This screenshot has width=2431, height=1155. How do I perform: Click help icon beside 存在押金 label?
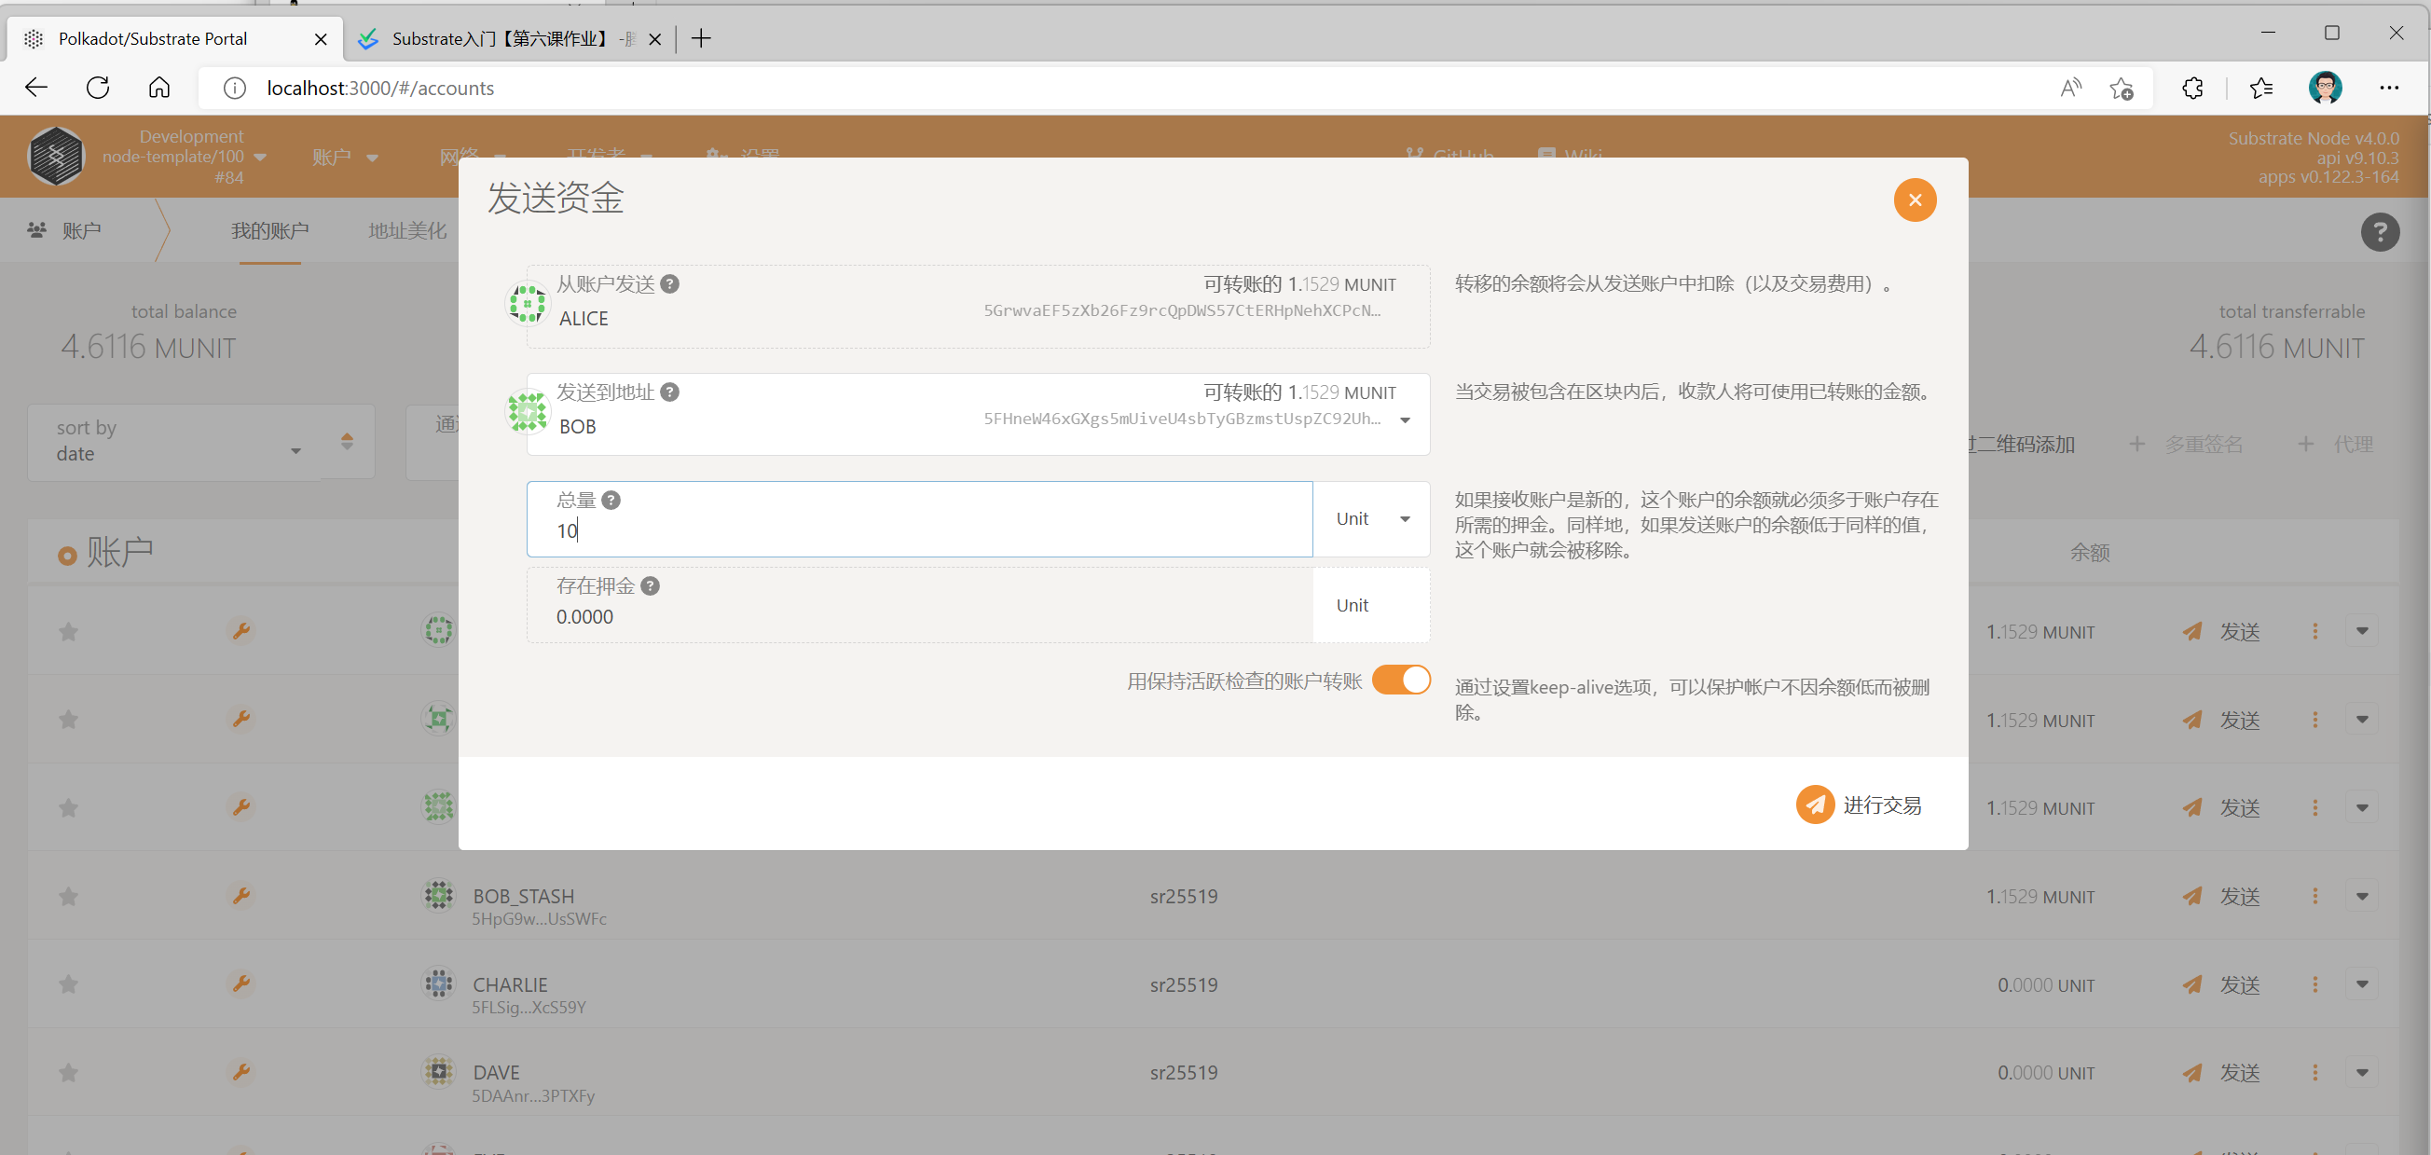[x=650, y=586]
